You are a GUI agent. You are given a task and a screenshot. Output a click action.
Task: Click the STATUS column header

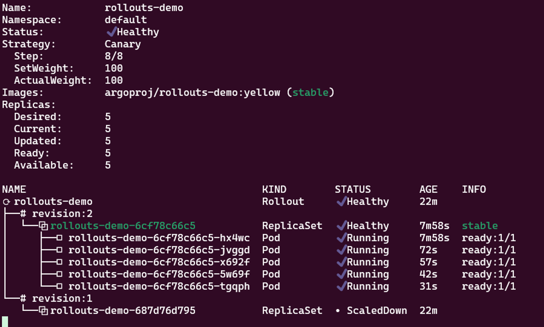(353, 189)
